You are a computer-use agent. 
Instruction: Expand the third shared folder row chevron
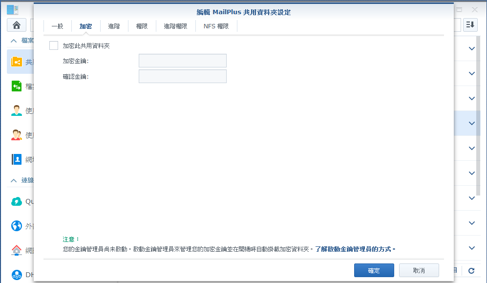[472, 98]
